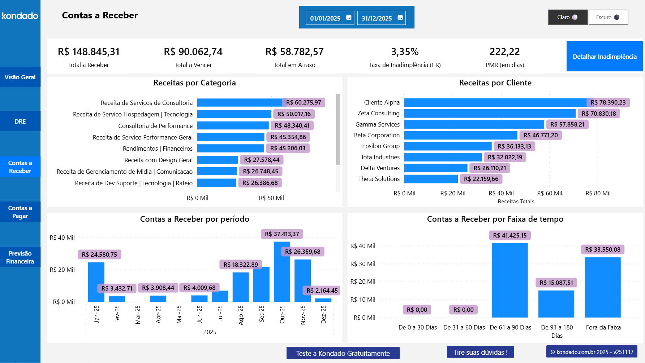Open the start date calendar picker
This screenshot has width=645, height=363.
point(348,17)
